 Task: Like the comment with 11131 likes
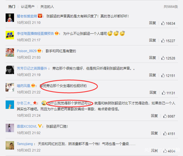point(164,93)
